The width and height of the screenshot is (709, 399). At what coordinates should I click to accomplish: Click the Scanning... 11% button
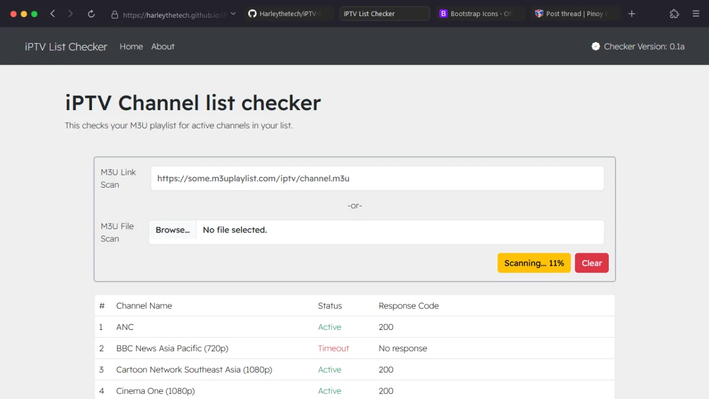coord(534,263)
